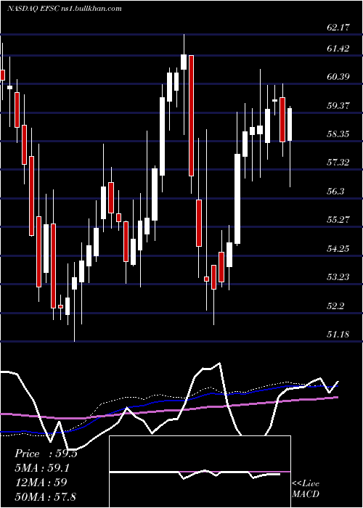The height and width of the screenshot is (508, 363).
Task: Click the tallest white candlestick reaching 55.27 to 57.8
Action: point(237,199)
